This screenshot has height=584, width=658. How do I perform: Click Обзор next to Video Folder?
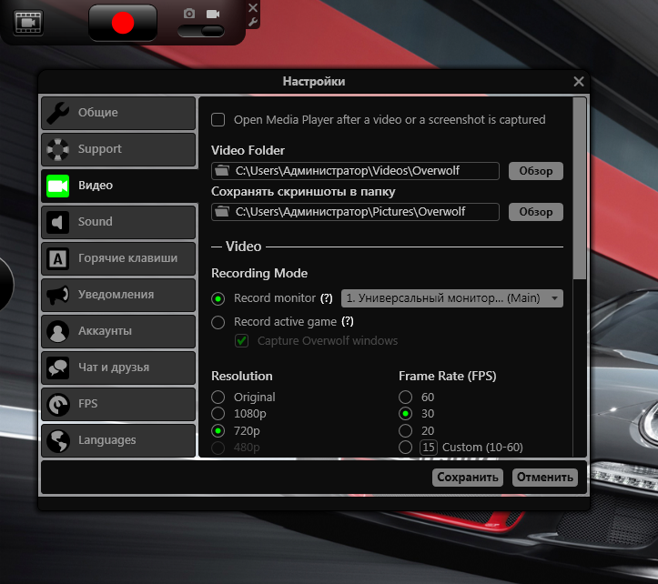[x=536, y=171]
